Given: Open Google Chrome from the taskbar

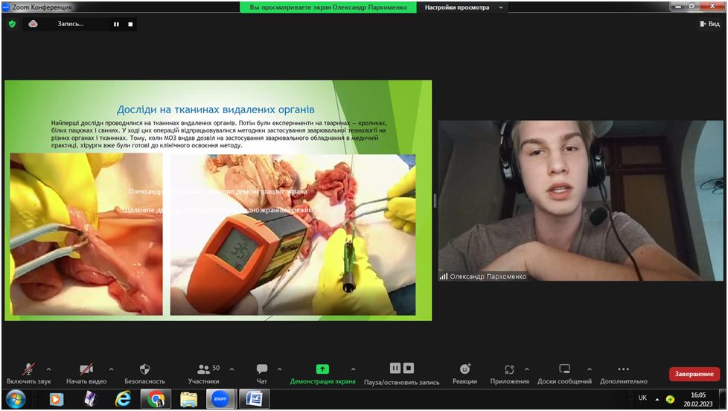Looking at the screenshot, I should [x=156, y=399].
